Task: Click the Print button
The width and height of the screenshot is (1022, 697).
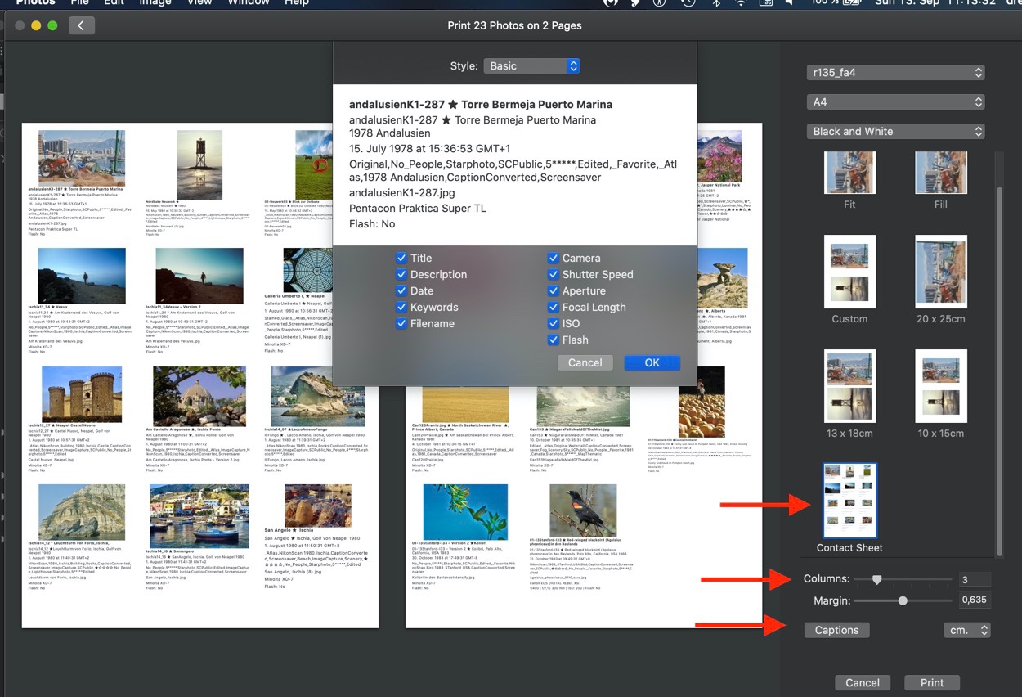Action: click(x=932, y=682)
